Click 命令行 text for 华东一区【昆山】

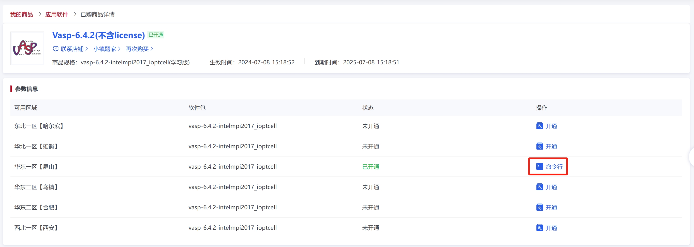[x=554, y=167]
